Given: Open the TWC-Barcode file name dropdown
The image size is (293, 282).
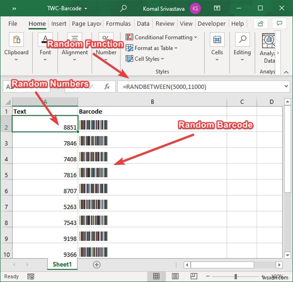Looking at the screenshot, I should (x=67, y=8).
